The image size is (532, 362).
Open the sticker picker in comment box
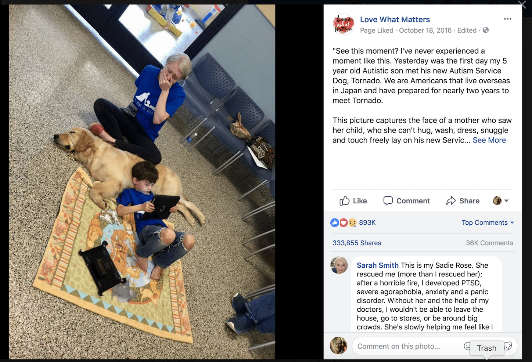point(508,346)
